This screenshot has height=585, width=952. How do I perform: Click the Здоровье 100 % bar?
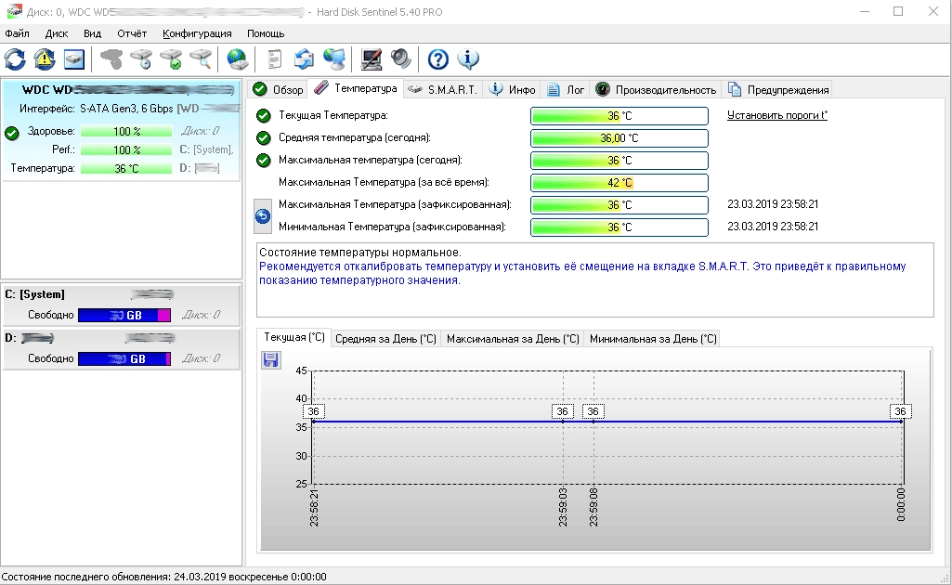point(126,131)
